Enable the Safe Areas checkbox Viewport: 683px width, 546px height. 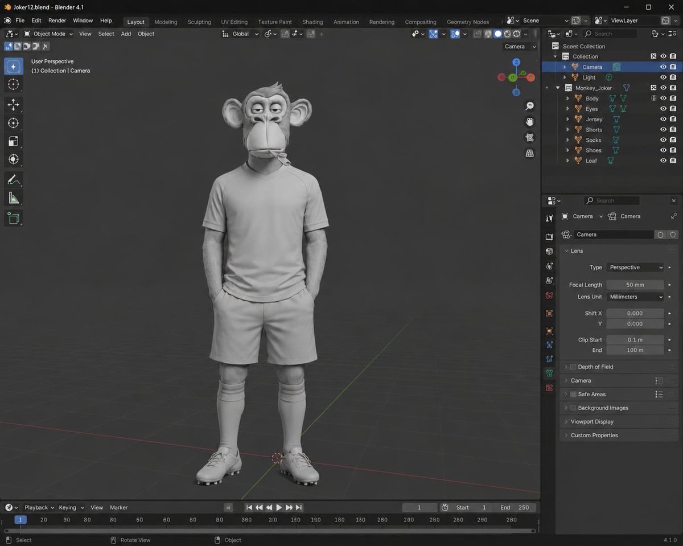(573, 394)
